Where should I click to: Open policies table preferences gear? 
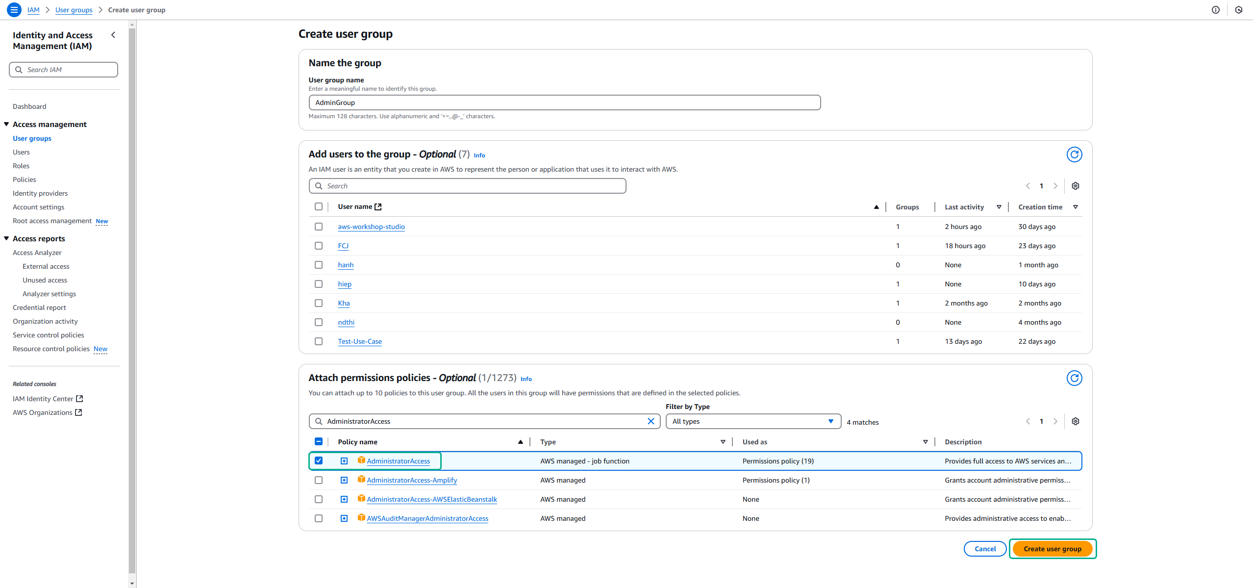point(1075,421)
